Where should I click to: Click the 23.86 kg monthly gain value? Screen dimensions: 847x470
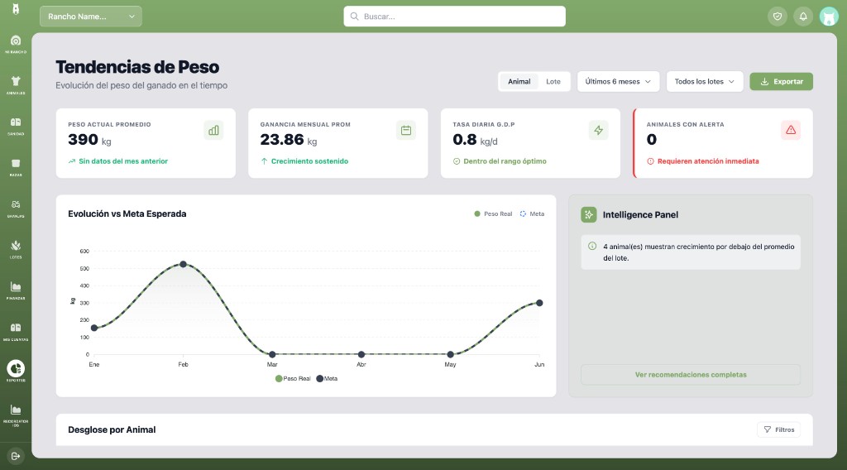[x=289, y=140]
